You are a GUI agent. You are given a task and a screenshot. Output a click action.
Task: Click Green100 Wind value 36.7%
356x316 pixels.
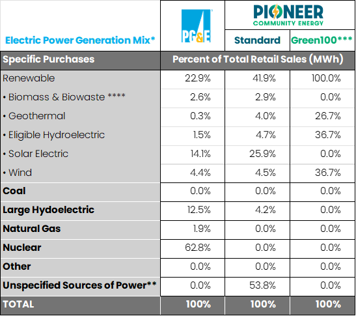(327, 173)
